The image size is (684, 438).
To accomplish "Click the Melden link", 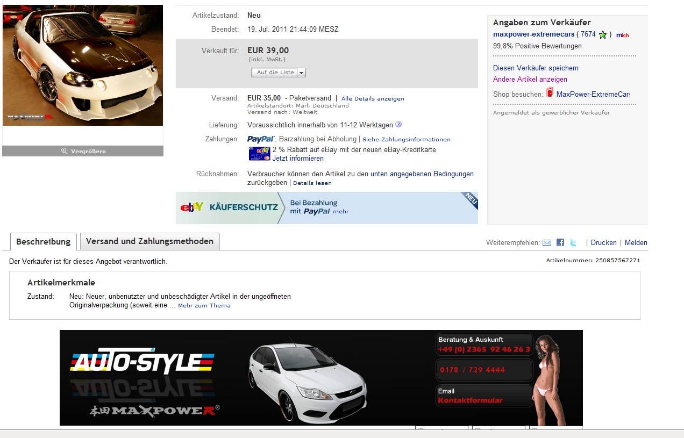I will tap(636, 243).
